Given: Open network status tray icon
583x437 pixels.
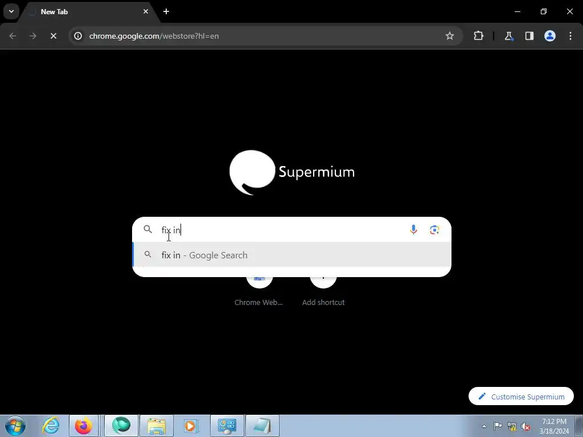Looking at the screenshot, I should click(512, 426).
